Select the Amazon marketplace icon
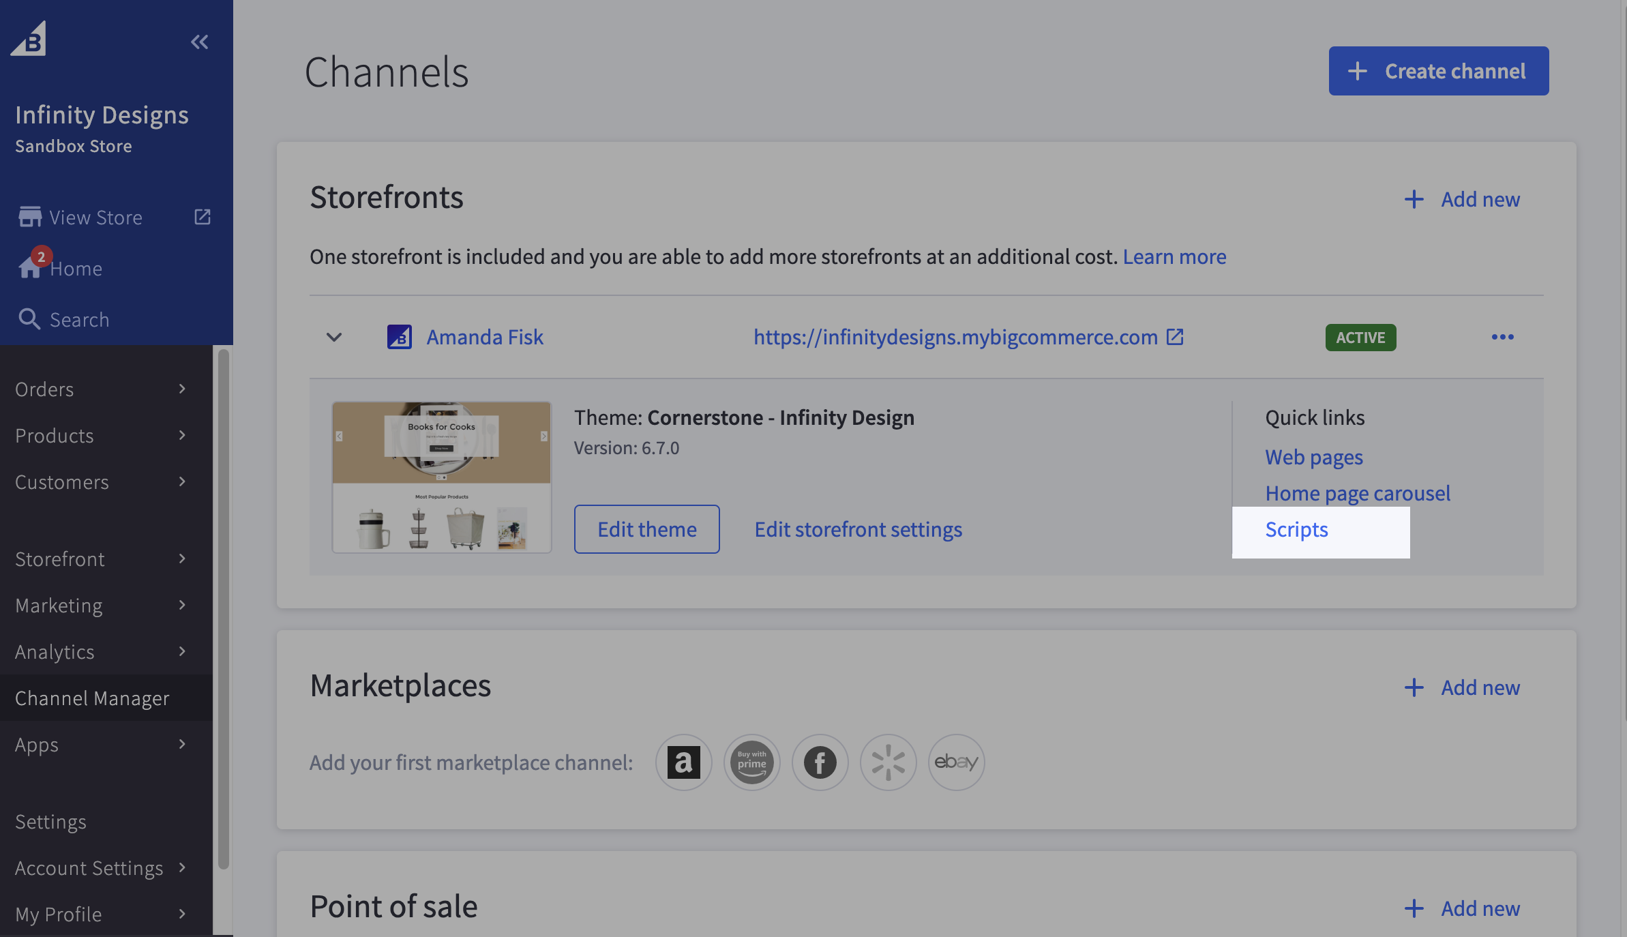The image size is (1627, 937). pyautogui.click(x=683, y=762)
